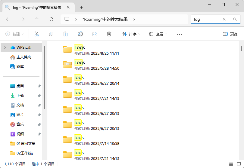The width and height of the screenshot is (244, 168).
Task: Open the three-dots more options menu
Action: 180,34
